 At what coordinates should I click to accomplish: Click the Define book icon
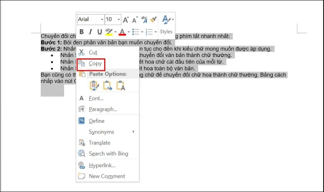82,121
